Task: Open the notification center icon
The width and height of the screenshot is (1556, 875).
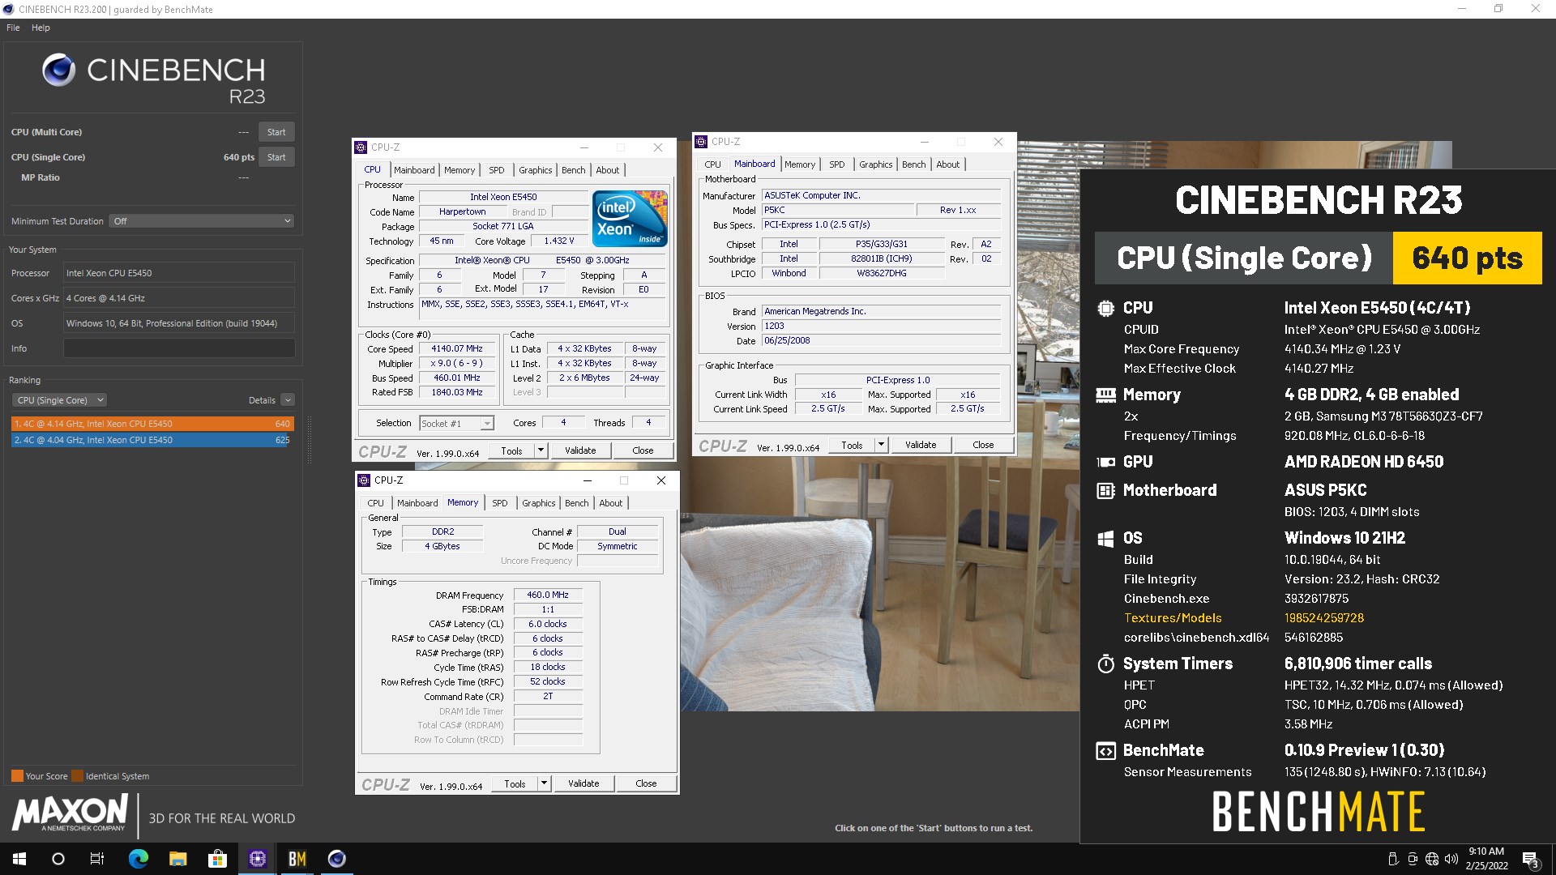Action: tap(1530, 860)
